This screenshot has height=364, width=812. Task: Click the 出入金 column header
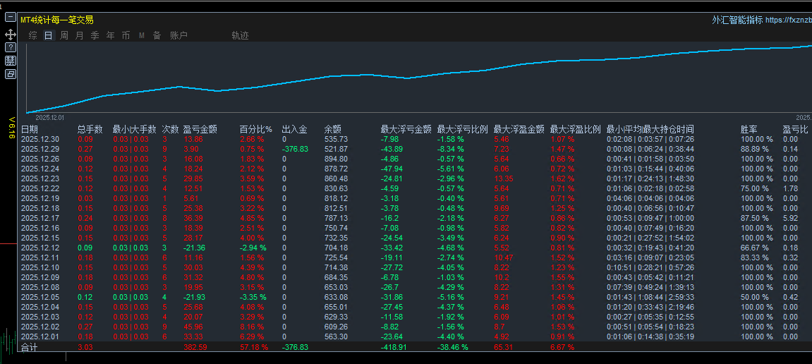(x=295, y=129)
